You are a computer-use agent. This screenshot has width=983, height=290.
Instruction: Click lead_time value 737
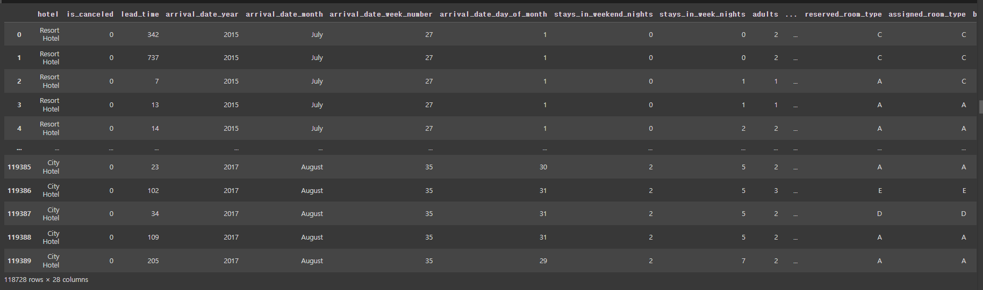click(153, 58)
